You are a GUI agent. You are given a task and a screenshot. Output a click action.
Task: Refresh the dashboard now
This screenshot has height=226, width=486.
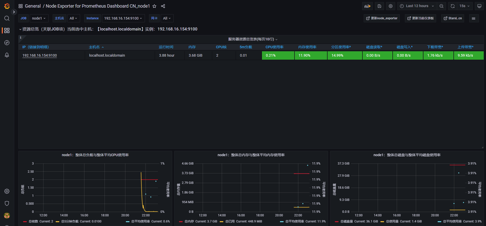click(453, 6)
